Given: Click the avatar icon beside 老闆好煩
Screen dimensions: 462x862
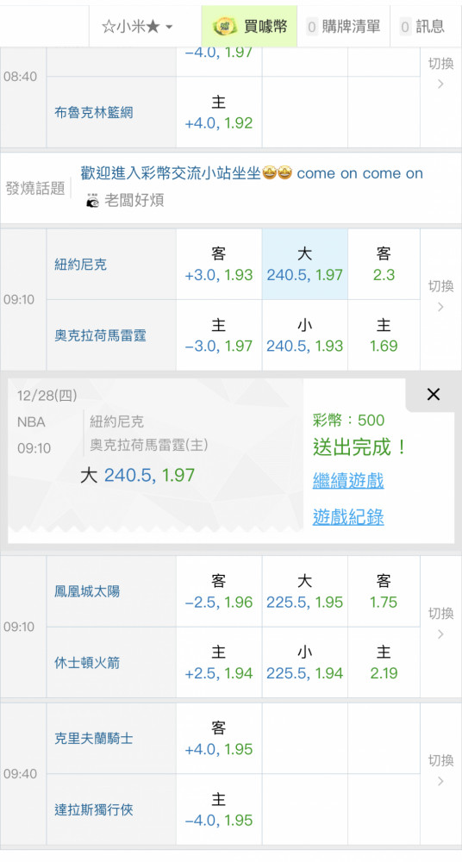Looking at the screenshot, I should (92, 201).
